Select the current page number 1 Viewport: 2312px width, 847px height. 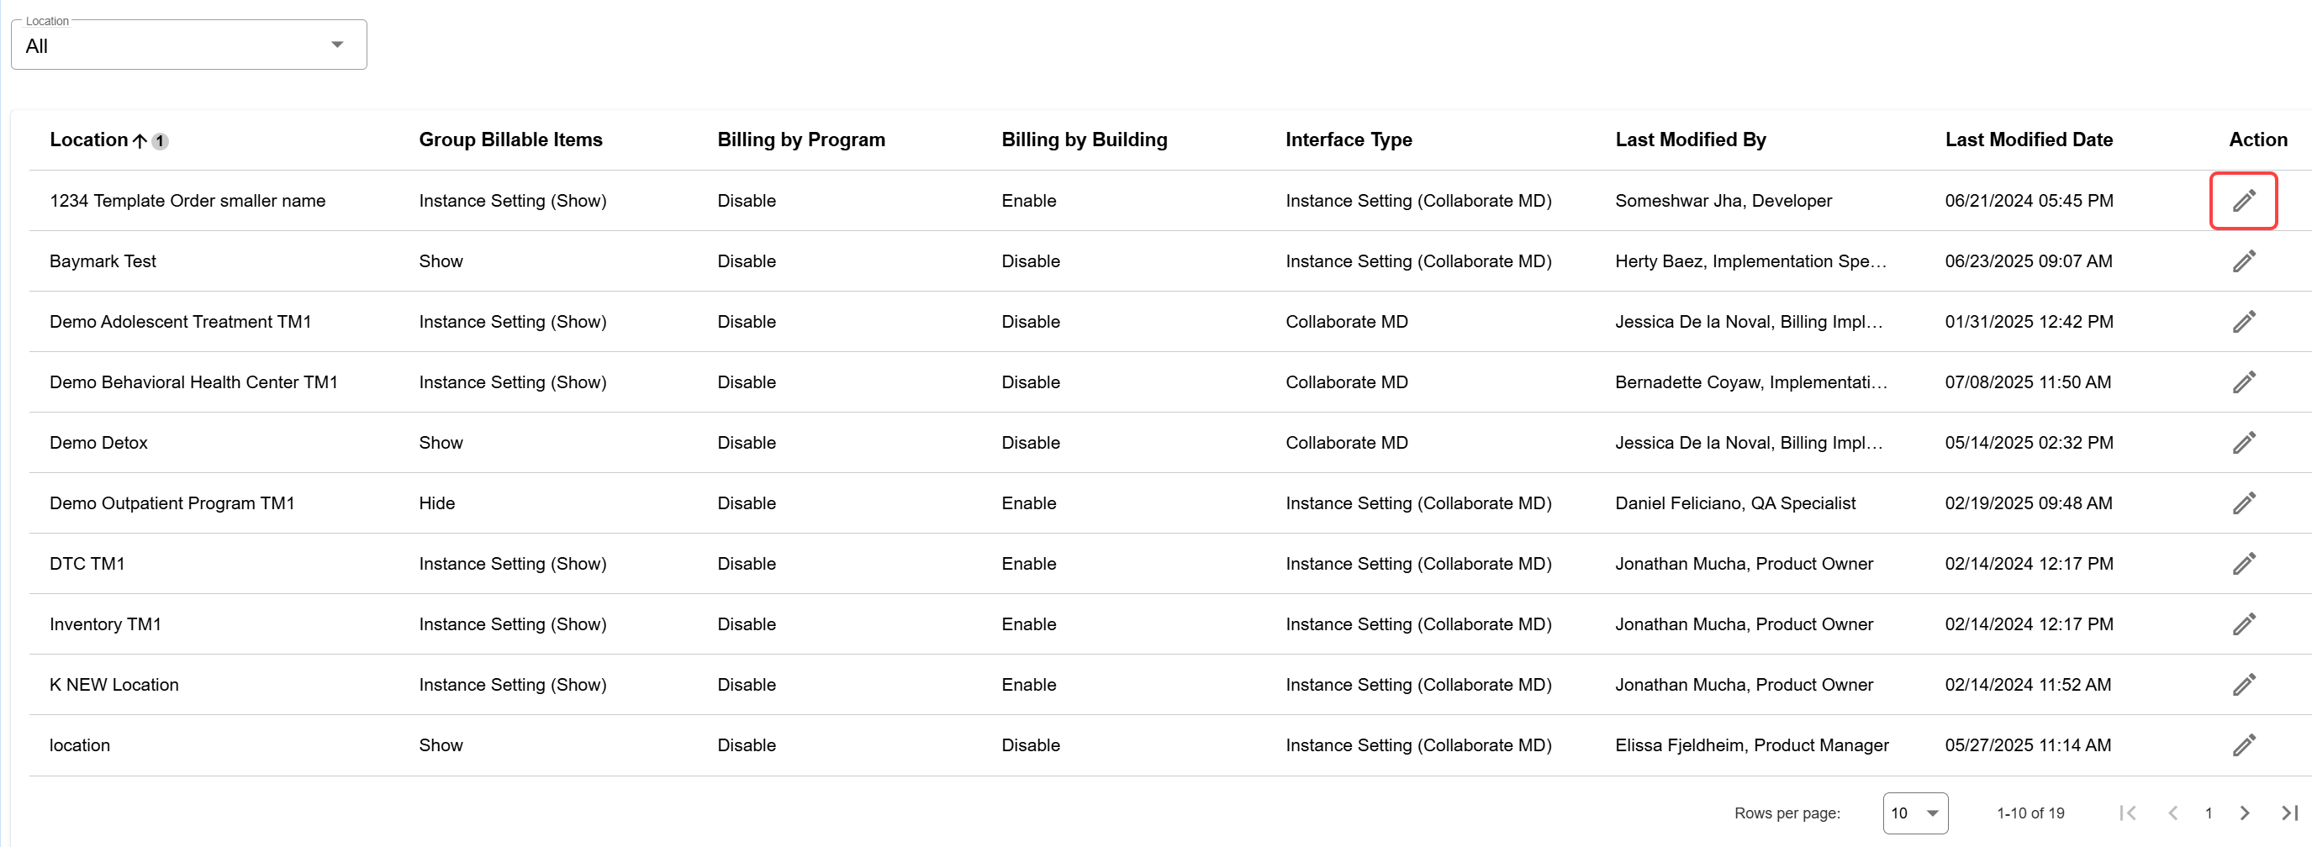(2209, 813)
